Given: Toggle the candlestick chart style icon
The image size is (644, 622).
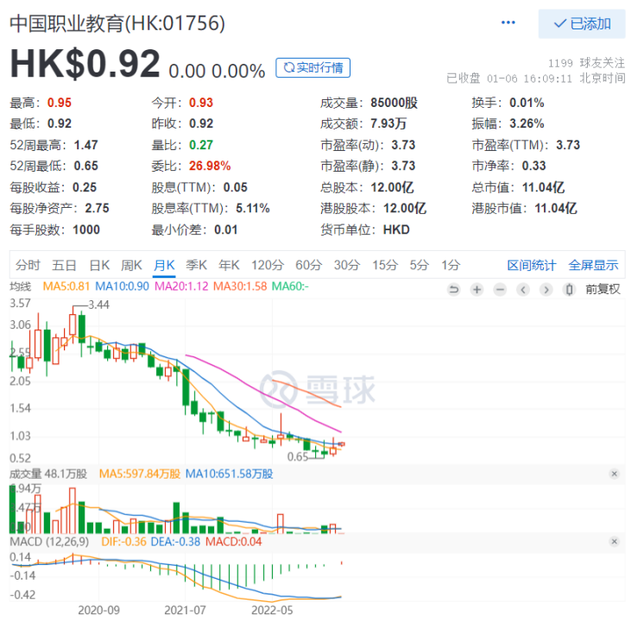Looking at the screenshot, I should [x=570, y=290].
